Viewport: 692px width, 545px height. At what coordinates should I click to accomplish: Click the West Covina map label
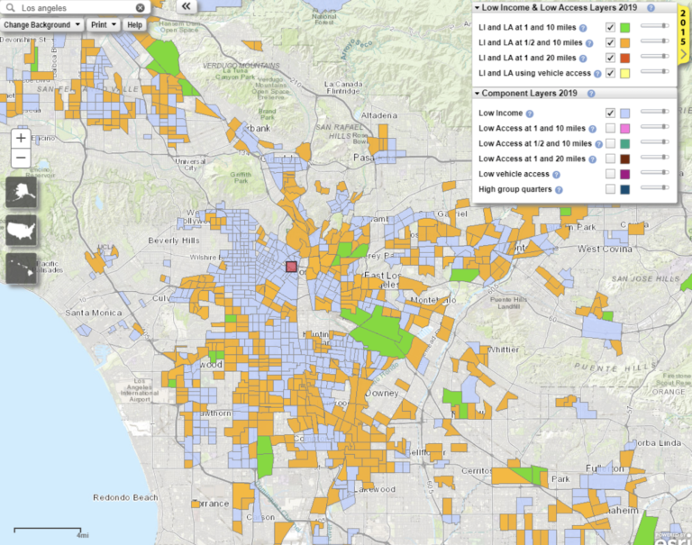[605, 250]
